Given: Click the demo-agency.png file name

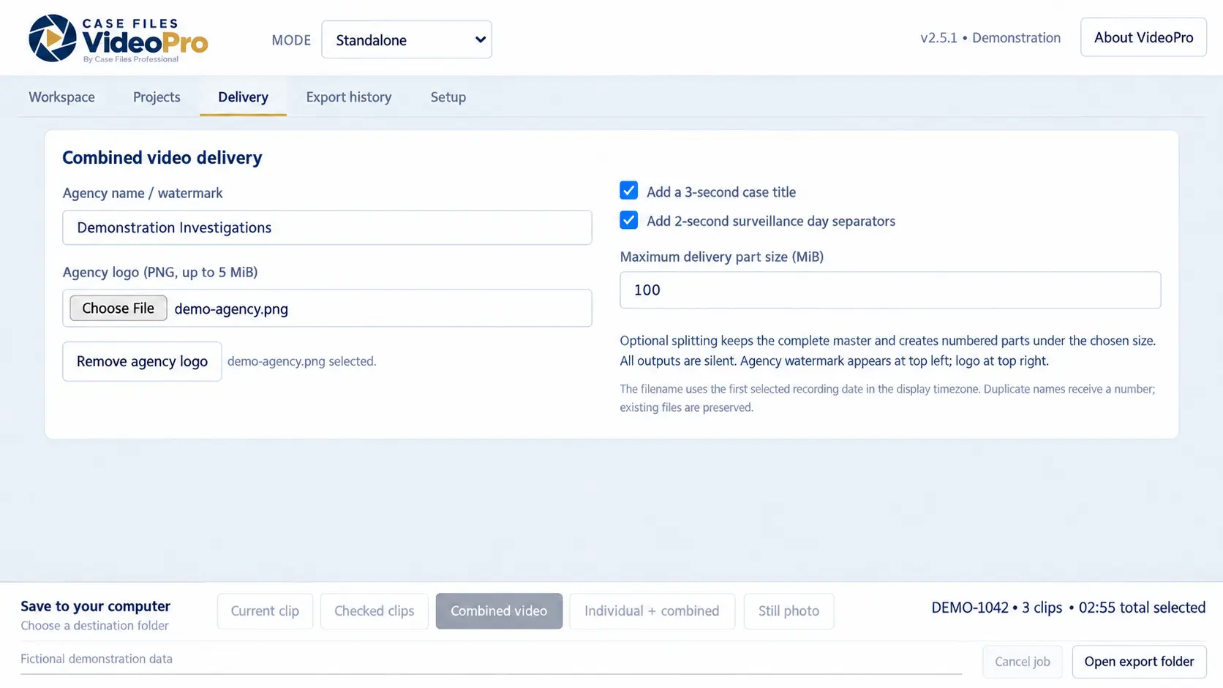Looking at the screenshot, I should [x=231, y=309].
